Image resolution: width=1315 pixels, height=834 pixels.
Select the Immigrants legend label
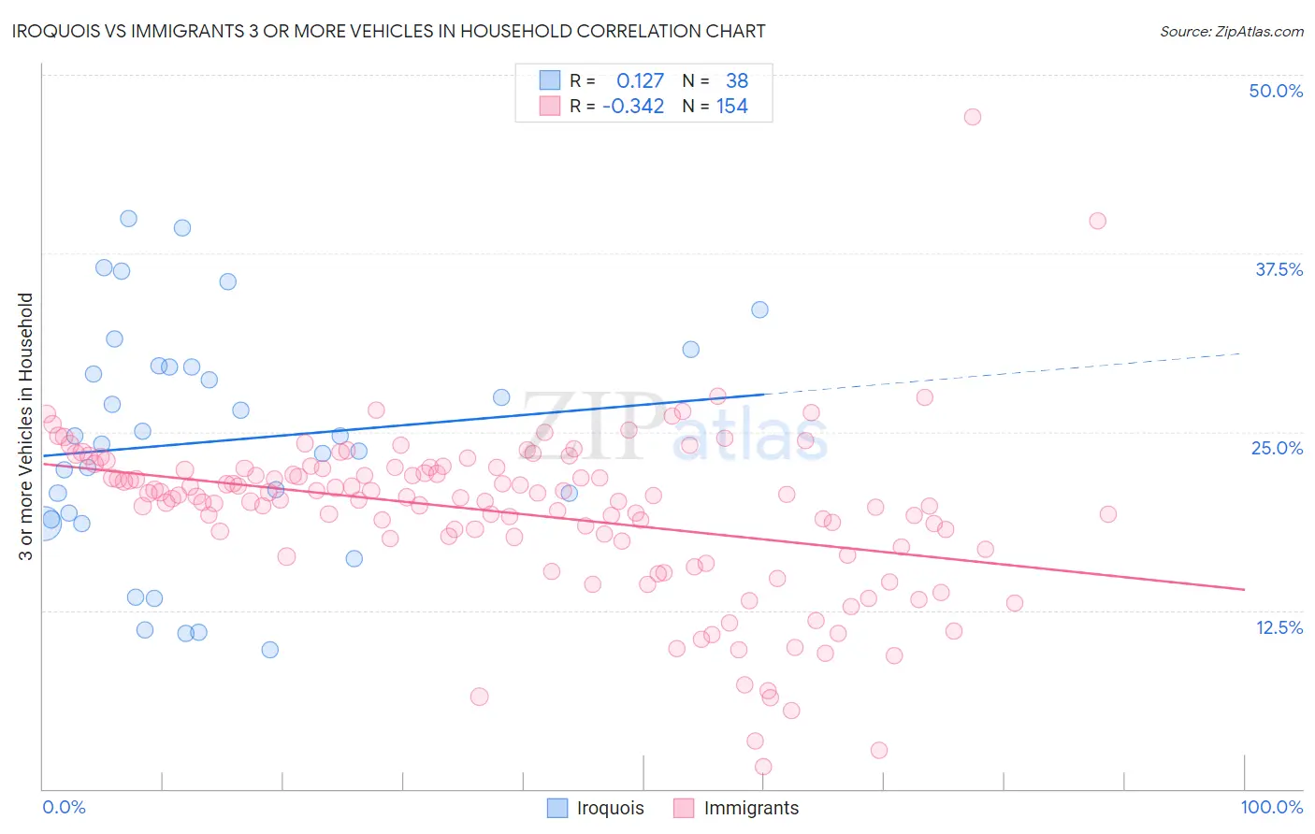[x=751, y=808]
